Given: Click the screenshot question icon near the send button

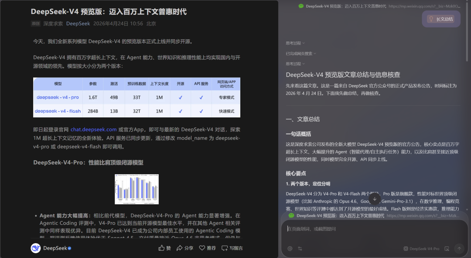Looking at the screenshot, I should (x=447, y=248).
